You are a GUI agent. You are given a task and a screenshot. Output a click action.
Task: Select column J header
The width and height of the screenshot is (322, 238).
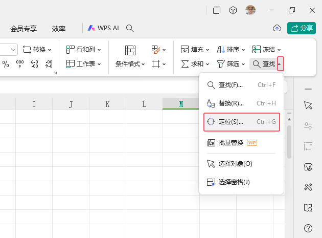[x=71, y=104]
